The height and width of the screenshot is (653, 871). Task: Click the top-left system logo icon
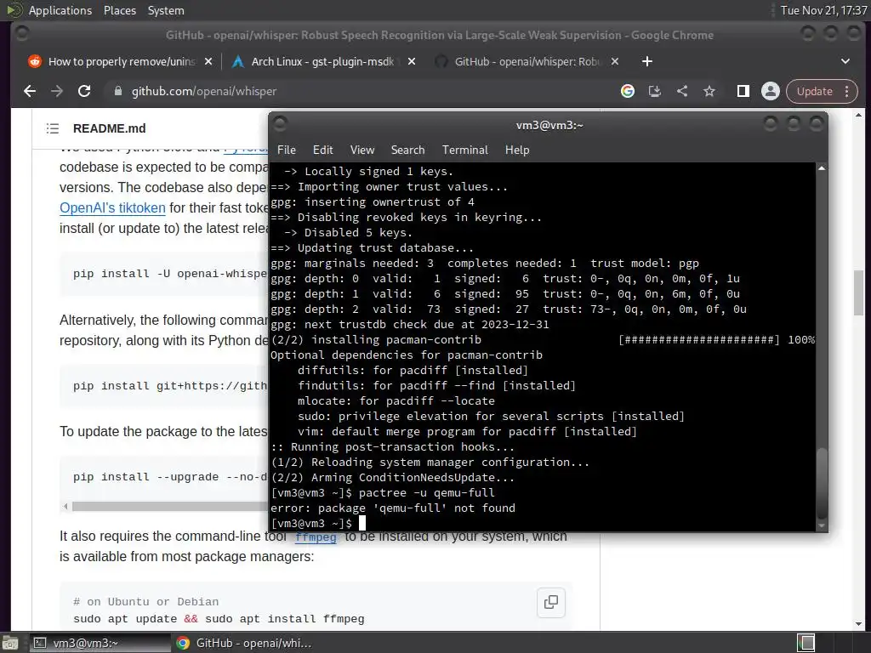click(14, 10)
